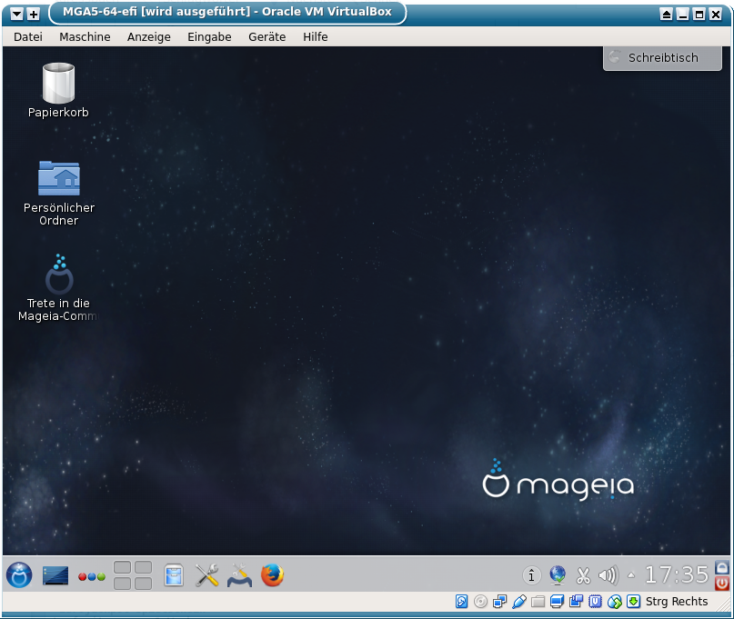Click the Schreibtisch desktop toolbox button
The width and height of the screenshot is (734, 619).
[x=662, y=58]
